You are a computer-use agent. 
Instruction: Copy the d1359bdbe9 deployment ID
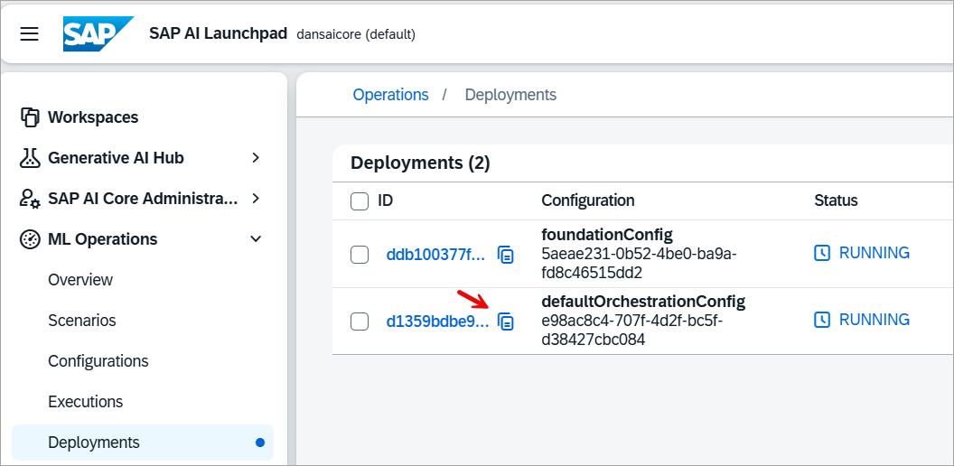point(506,321)
